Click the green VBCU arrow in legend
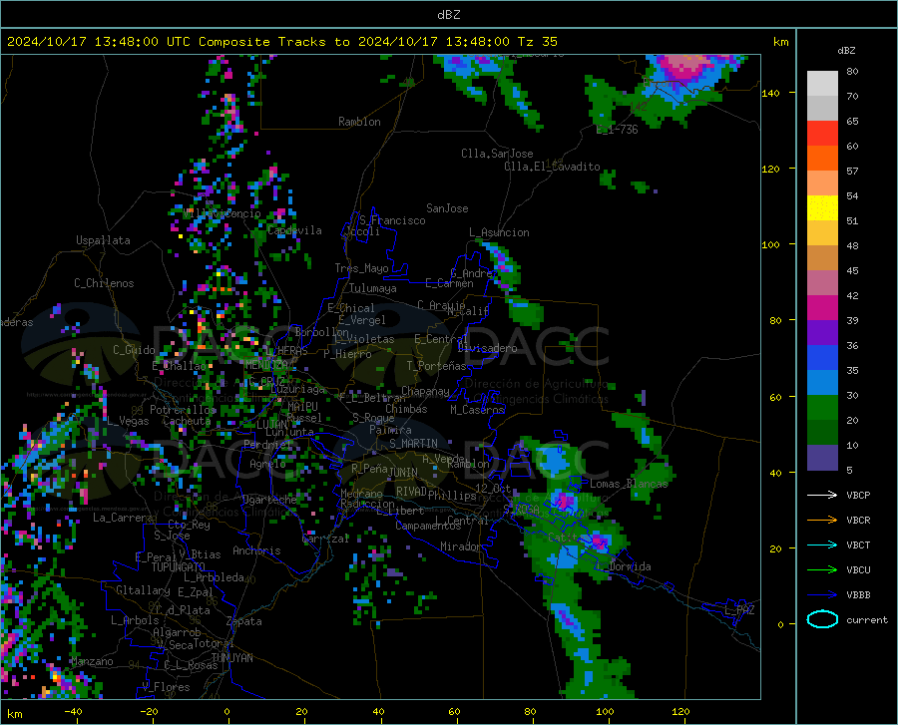 822,570
